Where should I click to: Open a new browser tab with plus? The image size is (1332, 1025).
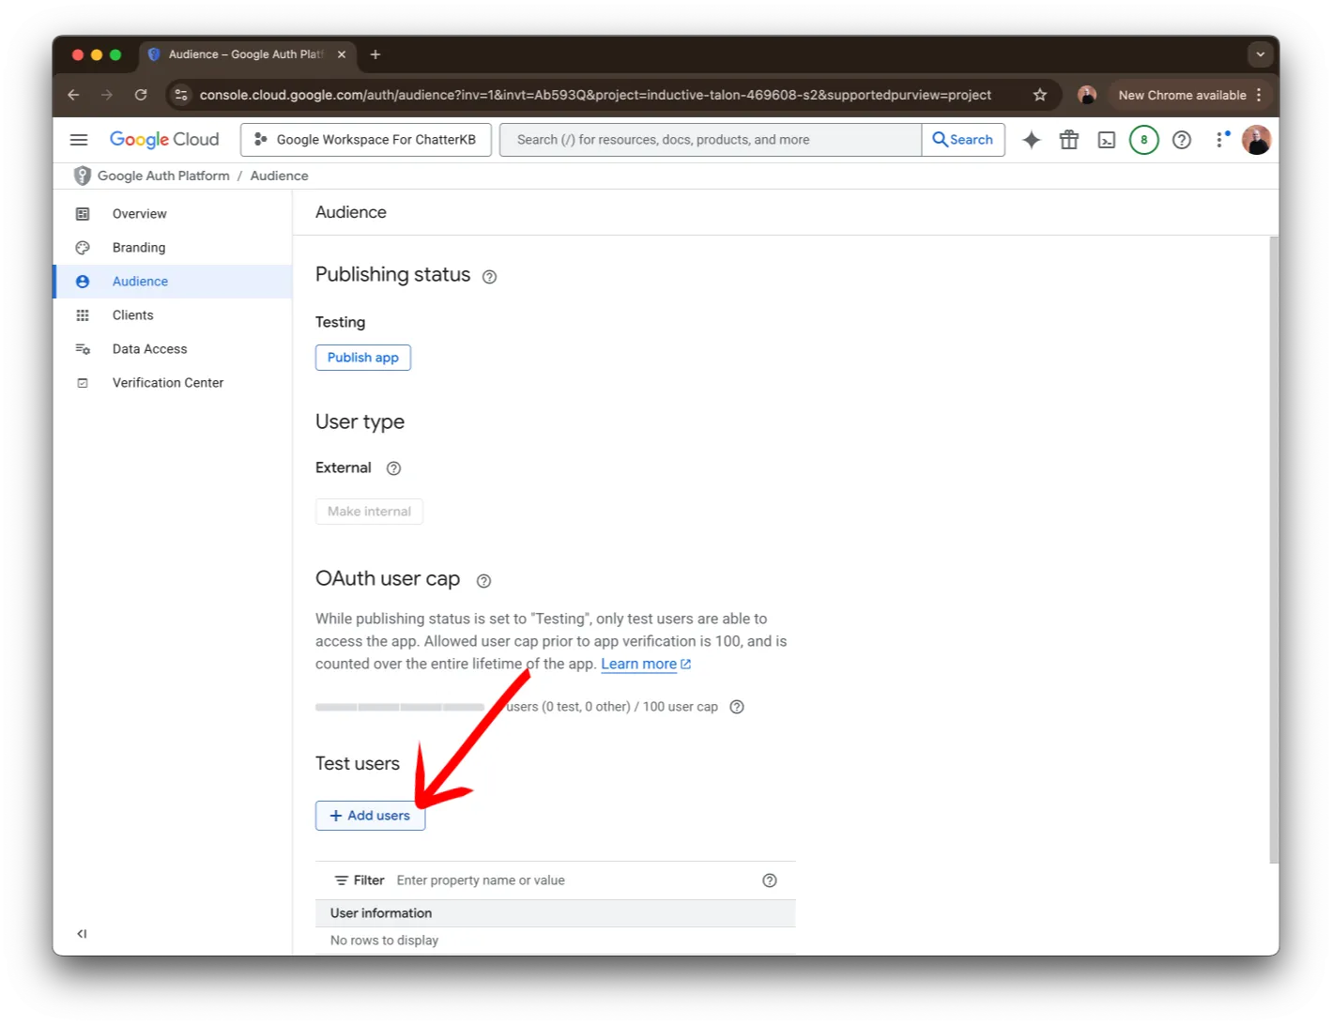375,54
